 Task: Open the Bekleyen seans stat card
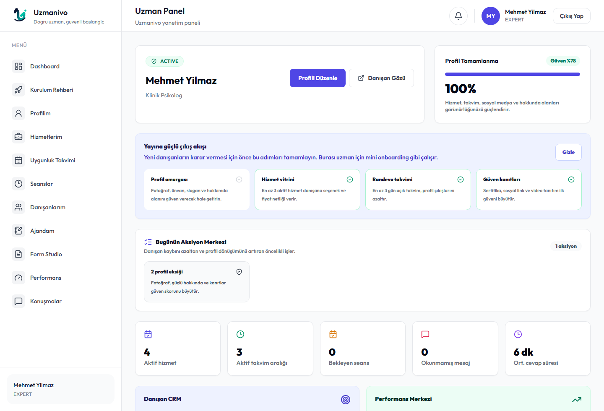[363, 349]
